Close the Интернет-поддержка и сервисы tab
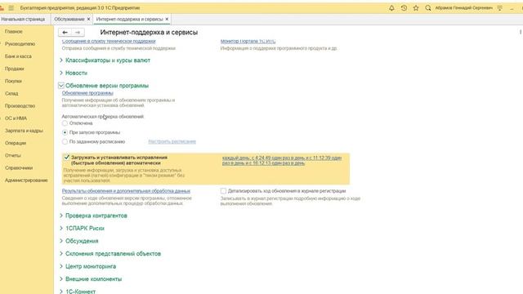 pos(167,19)
